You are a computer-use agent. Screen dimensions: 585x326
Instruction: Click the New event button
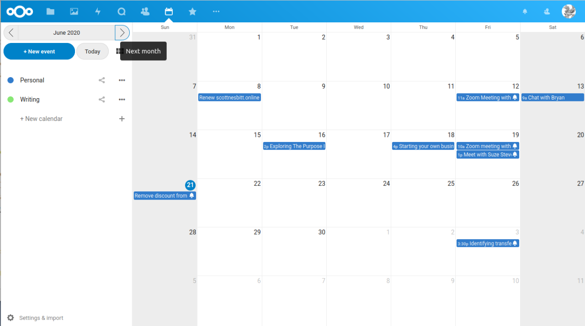point(39,52)
